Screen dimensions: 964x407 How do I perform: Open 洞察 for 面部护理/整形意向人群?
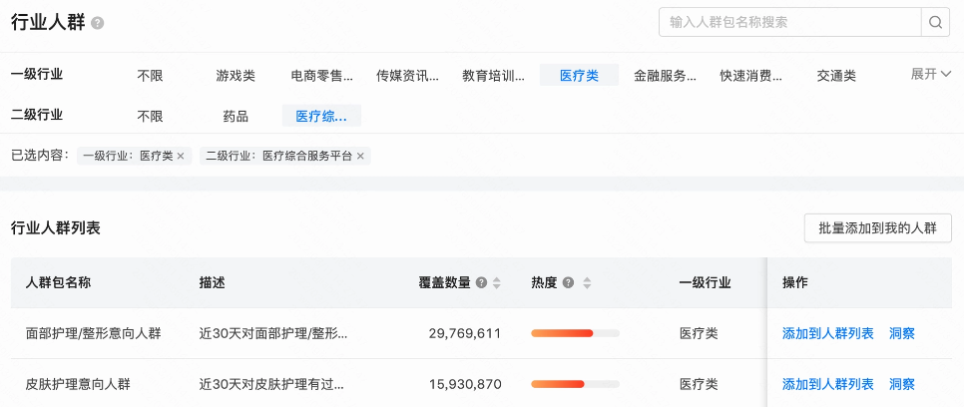pos(902,334)
